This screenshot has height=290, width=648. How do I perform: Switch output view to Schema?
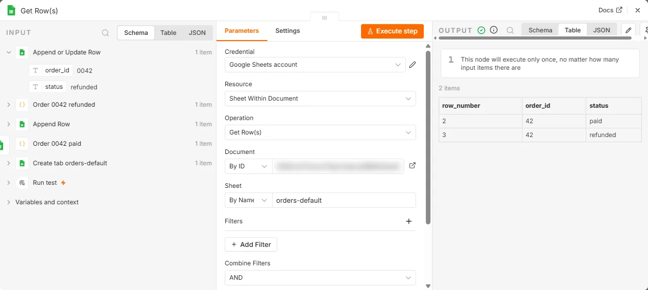pyautogui.click(x=541, y=30)
